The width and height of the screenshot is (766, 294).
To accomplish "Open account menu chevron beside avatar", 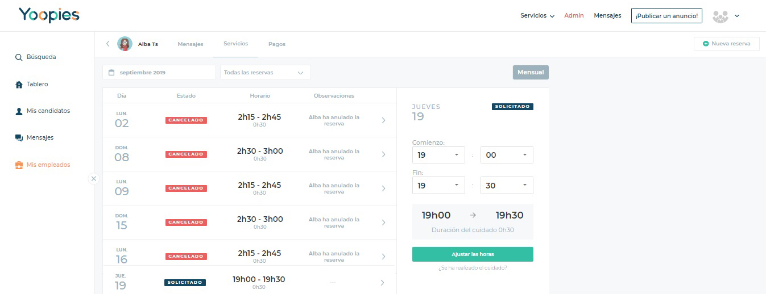I will tap(737, 16).
